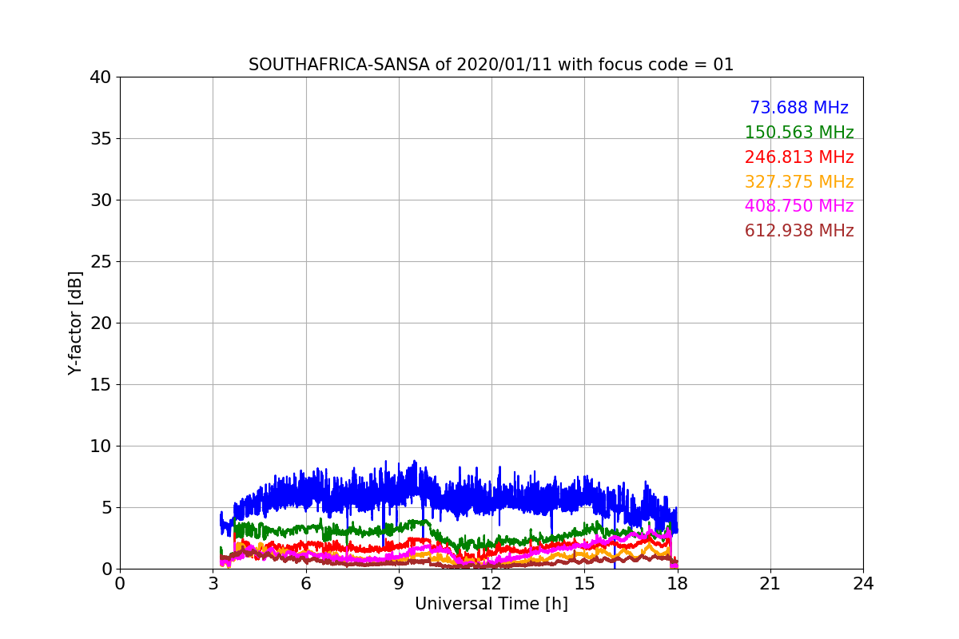Screen dimensions: 959x639
Task: Click the x-axis tick label 18
Action: tap(678, 584)
